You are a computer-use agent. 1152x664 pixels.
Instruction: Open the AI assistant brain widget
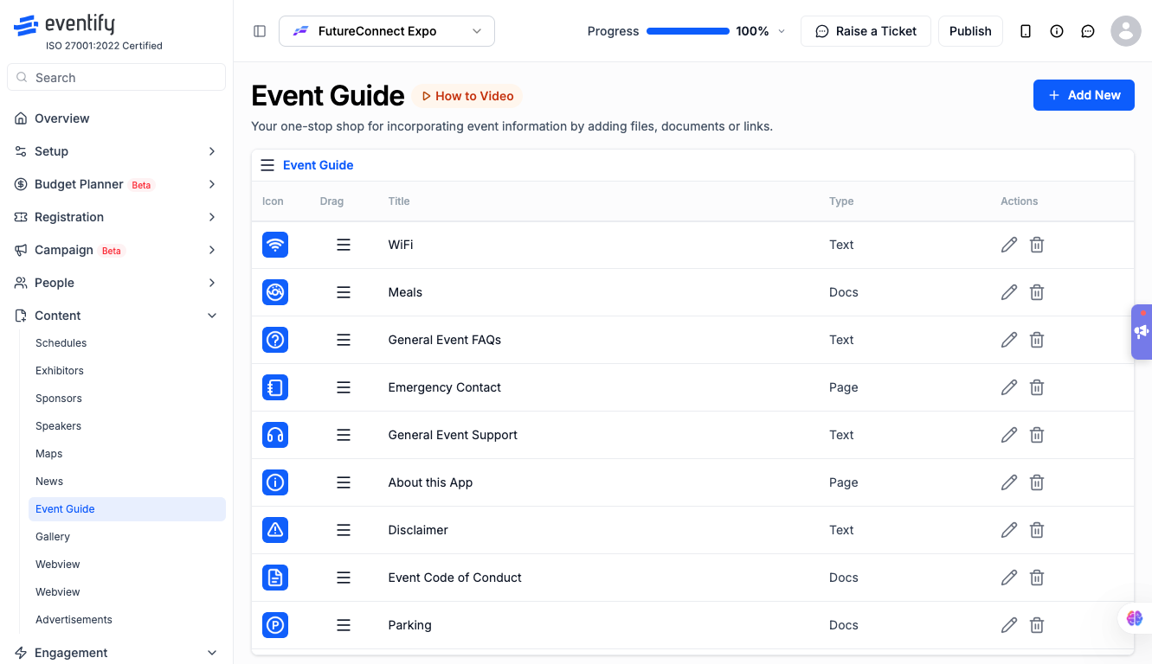(1135, 618)
